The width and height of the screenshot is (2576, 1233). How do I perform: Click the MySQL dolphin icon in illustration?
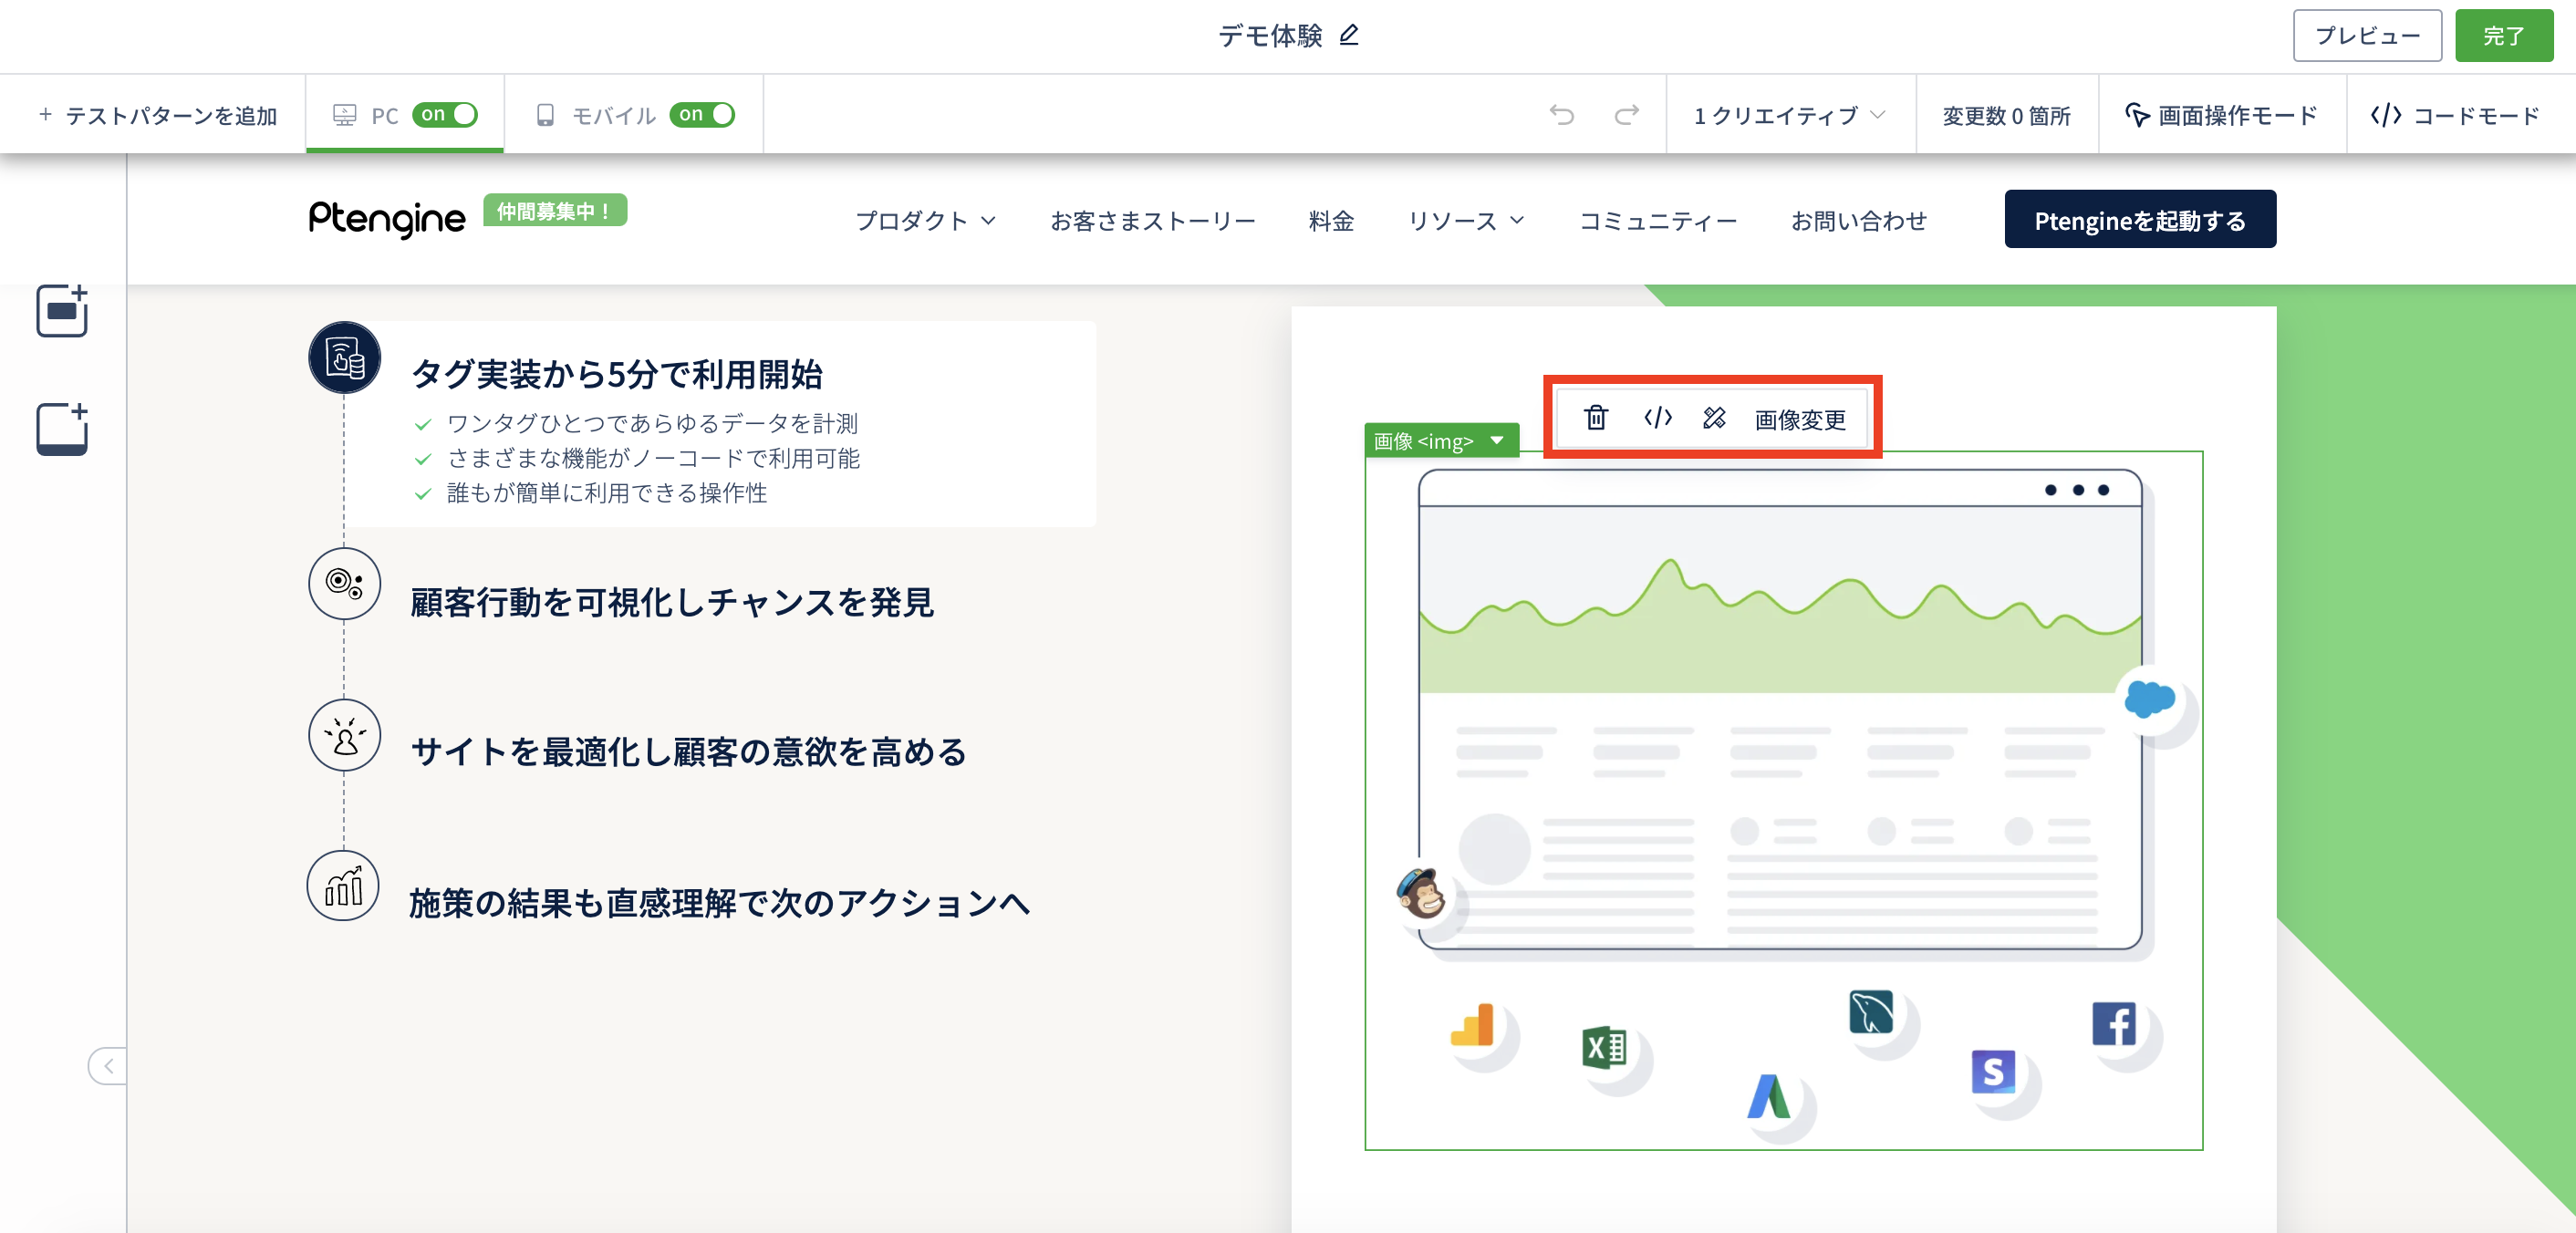tap(1871, 1012)
